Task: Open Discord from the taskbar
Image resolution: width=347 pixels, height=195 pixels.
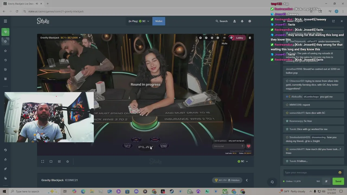Action: pos(136,191)
